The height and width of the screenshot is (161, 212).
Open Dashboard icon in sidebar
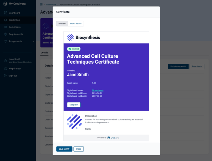click(6, 13)
